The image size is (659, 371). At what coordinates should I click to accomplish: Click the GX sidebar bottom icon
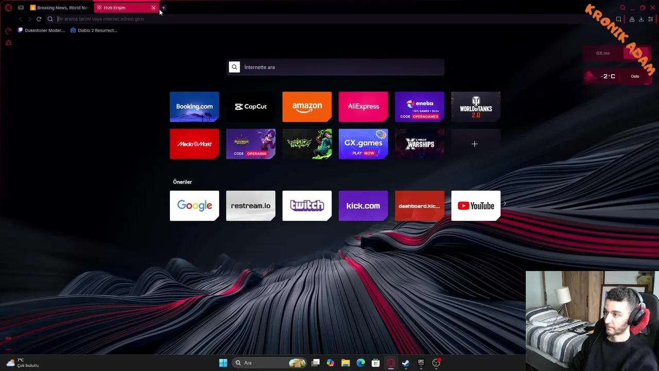(x=8, y=338)
